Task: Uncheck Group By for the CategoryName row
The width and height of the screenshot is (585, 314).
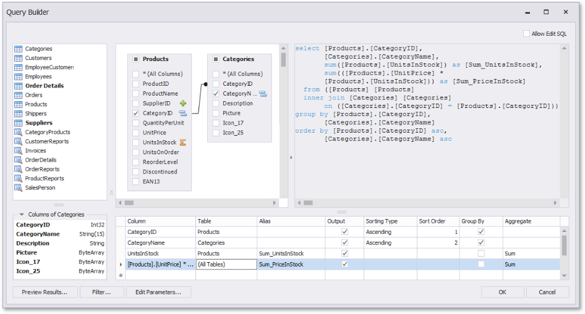Action: point(480,243)
